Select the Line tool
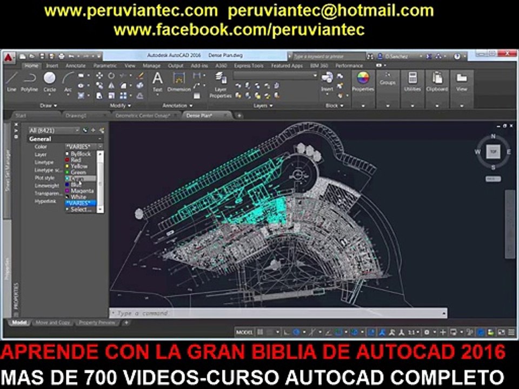The height and width of the screenshot is (389, 519). [x=11, y=82]
